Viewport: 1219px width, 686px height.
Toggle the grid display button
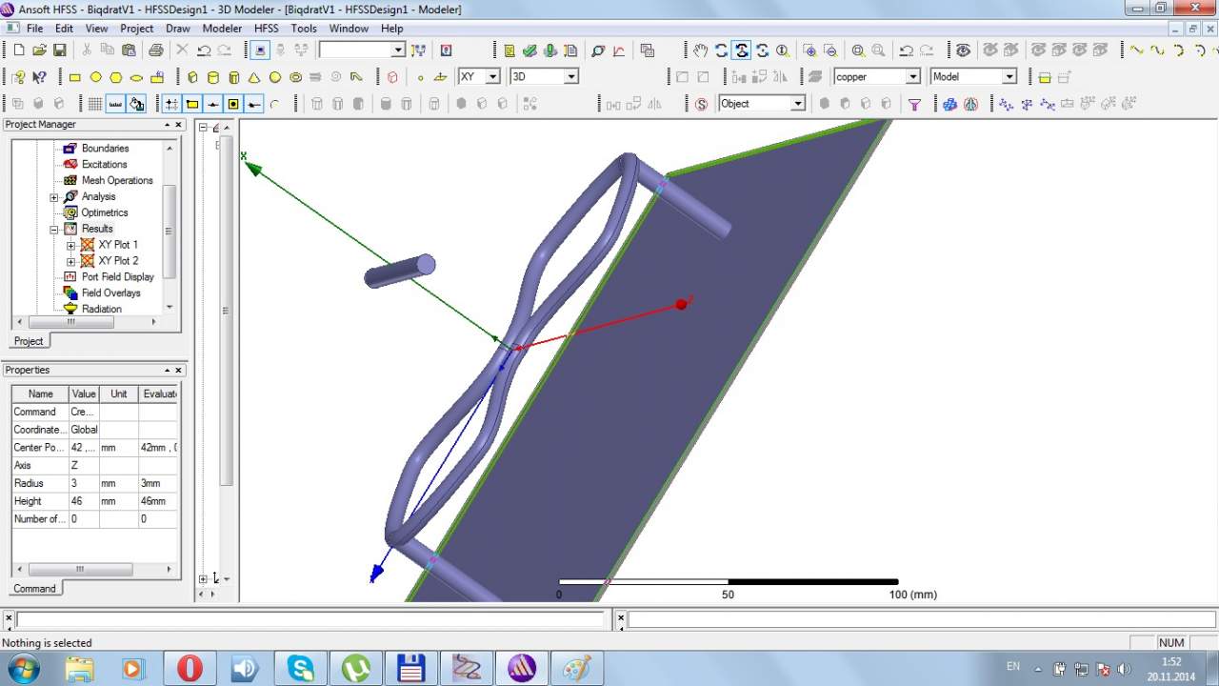click(95, 104)
